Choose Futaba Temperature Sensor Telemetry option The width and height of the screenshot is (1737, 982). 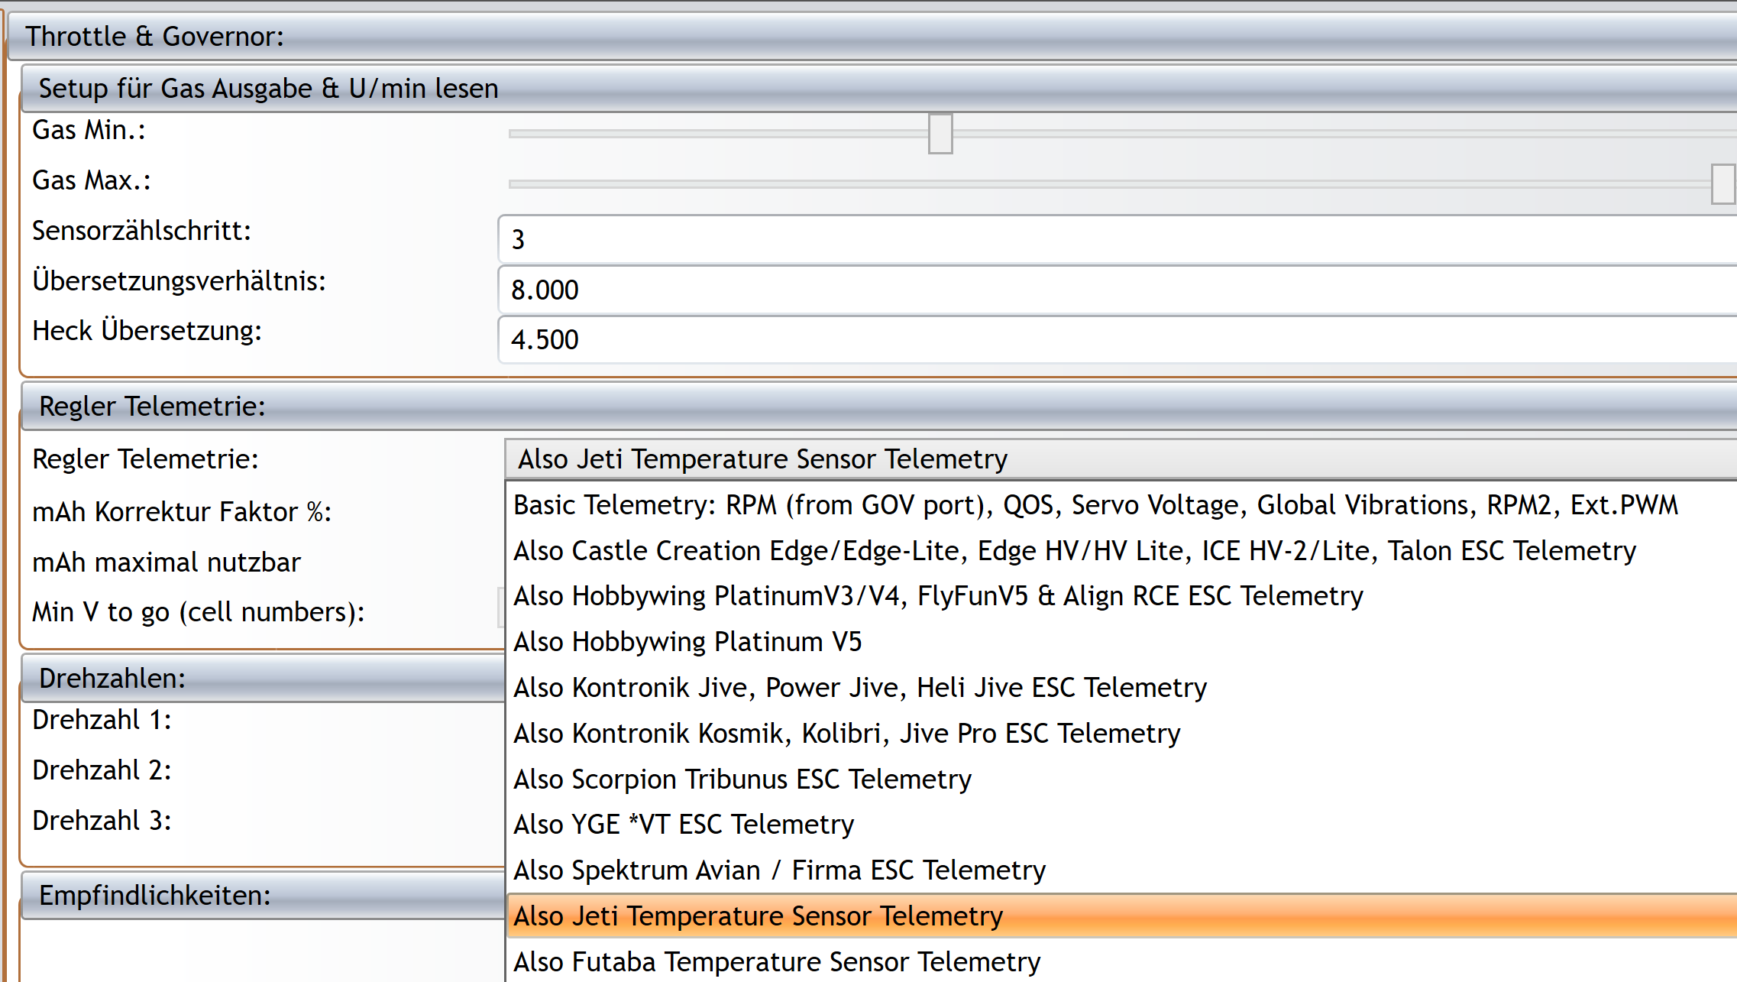pyautogui.click(x=776, y=962)
